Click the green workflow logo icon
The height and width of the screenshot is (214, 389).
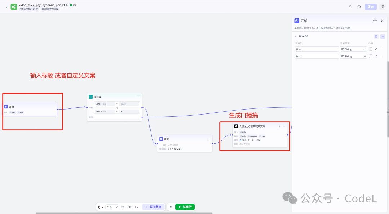tap(14, 7)
